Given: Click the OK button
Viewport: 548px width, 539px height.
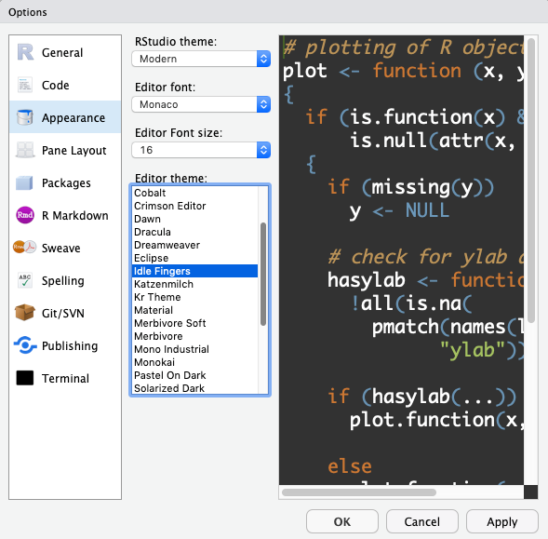Looking at the screenshot, I should [342, 521].
